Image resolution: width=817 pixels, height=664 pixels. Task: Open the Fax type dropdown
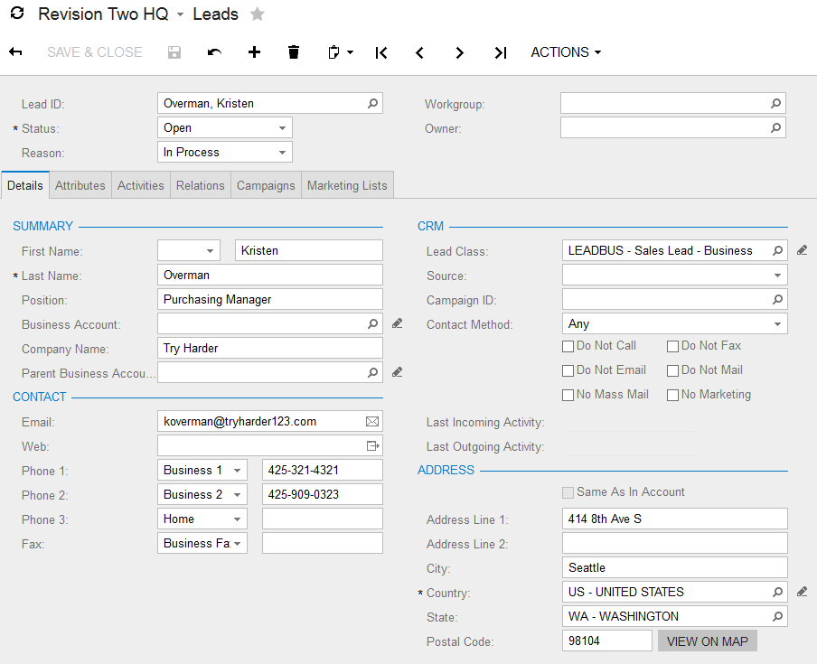(x=202, y=543)
